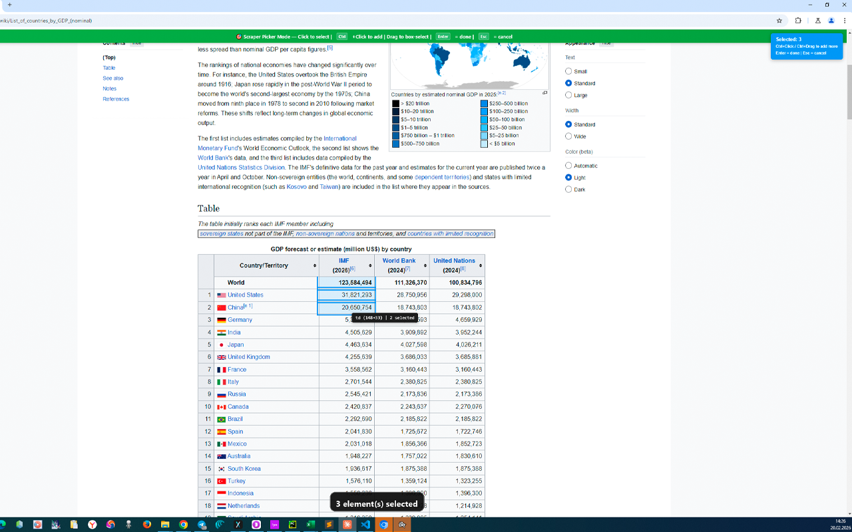852x532 pixels.
Task: Open the browser profile avatar
Action: tap(831, 21)
